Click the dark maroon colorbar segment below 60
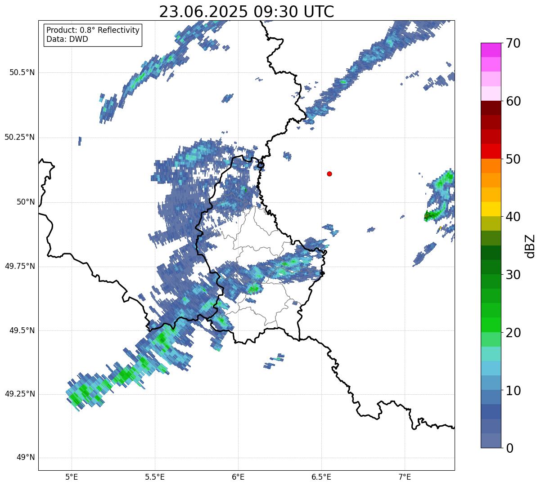Viewport: 541px width, 486px height. pos(491,108)
